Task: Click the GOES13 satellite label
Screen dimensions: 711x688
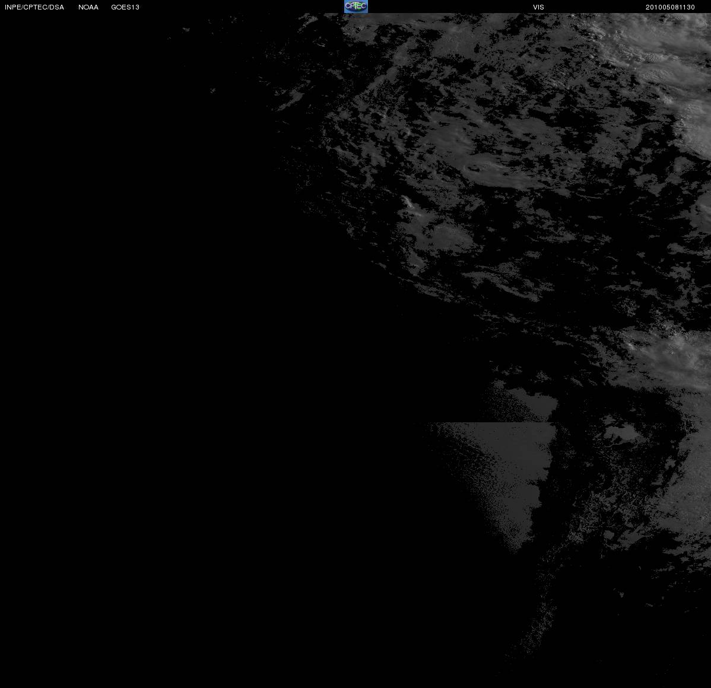Action: 125,7
